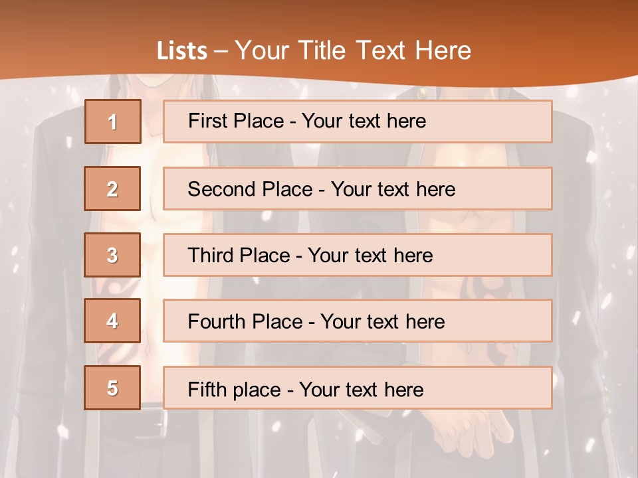Click the bold word 'Lists' in title

point(182,51)
